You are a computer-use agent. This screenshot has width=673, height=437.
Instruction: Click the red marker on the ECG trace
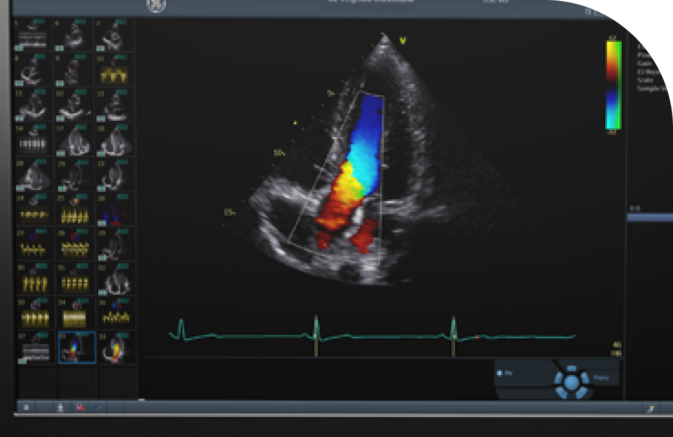(x=476, y=337)
